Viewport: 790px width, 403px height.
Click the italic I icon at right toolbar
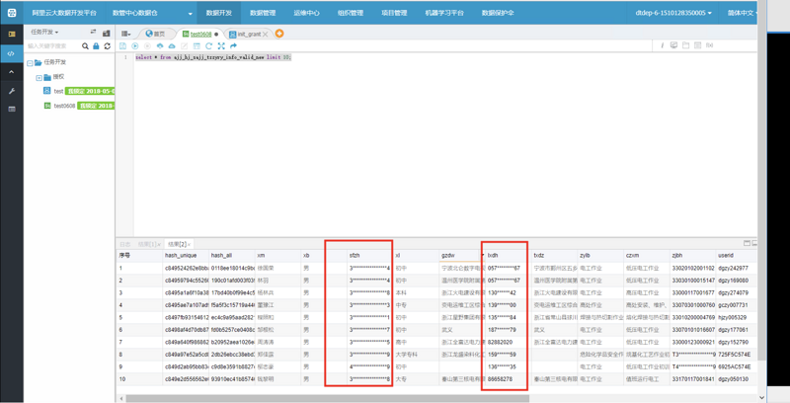click(x=662, y=45)
